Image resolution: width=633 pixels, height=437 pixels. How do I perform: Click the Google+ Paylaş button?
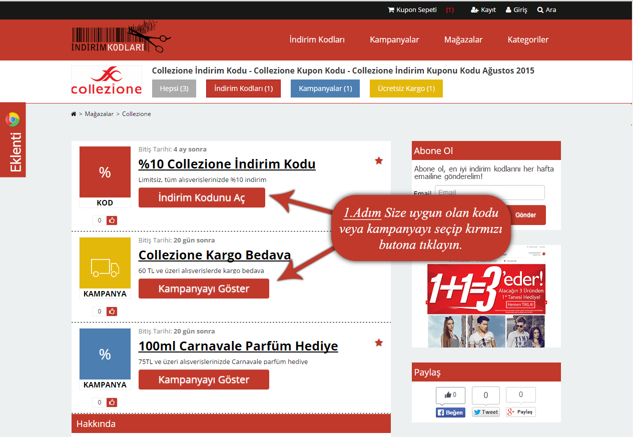click(520, 412)
